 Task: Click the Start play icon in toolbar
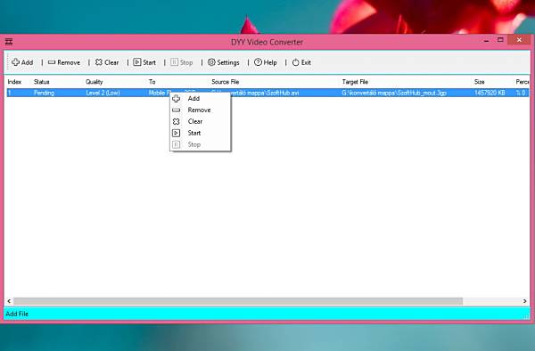(x=137, y=62)
